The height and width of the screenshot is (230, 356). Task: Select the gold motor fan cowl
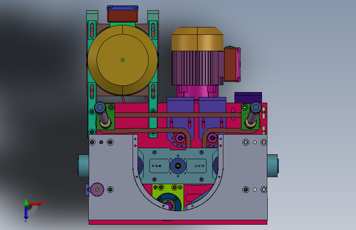(x=197, y=39)
